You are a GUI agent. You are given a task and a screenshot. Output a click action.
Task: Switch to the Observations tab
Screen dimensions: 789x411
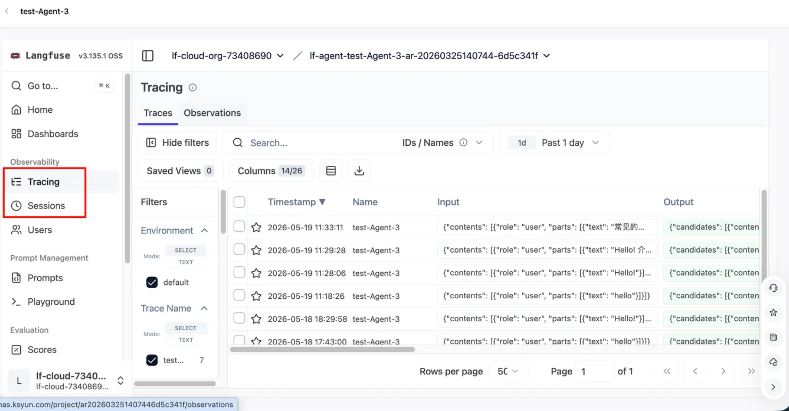point(212,113)
